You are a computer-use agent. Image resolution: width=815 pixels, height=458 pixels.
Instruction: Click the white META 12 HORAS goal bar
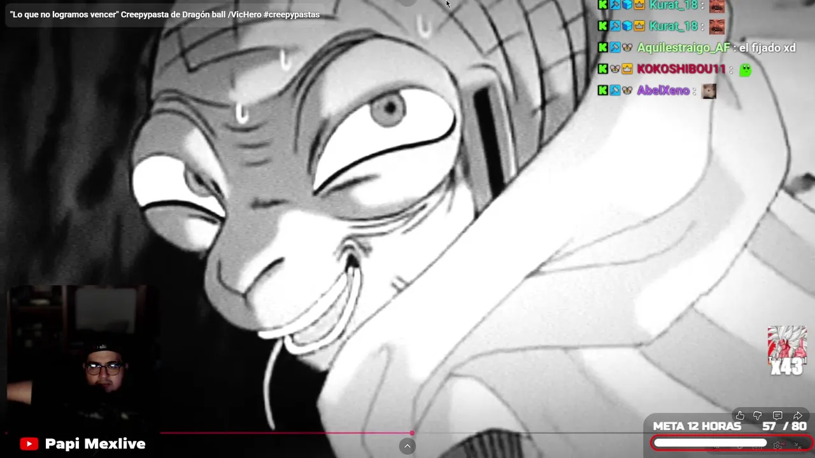tap(711, 443)
